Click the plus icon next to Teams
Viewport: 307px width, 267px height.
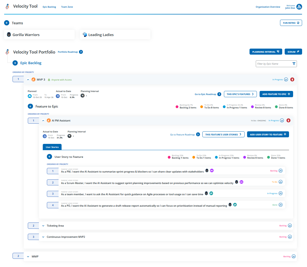tap(6, 23)
